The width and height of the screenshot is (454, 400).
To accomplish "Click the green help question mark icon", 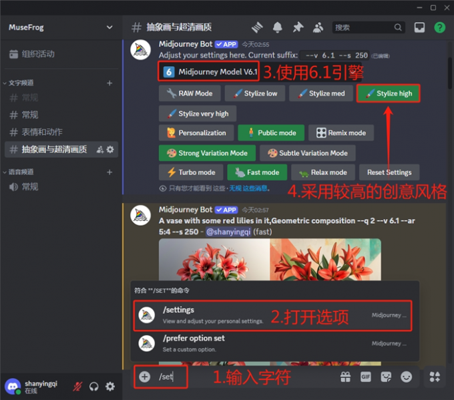I will [439, 27].
